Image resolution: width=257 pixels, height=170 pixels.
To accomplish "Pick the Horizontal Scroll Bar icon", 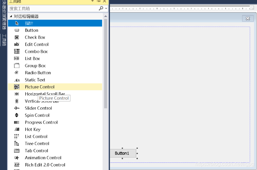I will (16, 94).
